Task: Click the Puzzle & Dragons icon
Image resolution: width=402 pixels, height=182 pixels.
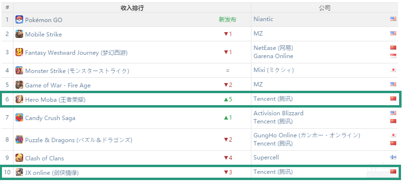Action: [19, 140]
